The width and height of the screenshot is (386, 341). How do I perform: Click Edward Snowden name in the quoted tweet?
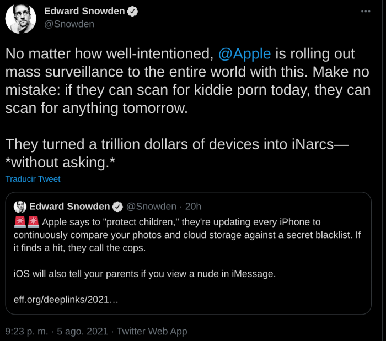coord(69,207)
